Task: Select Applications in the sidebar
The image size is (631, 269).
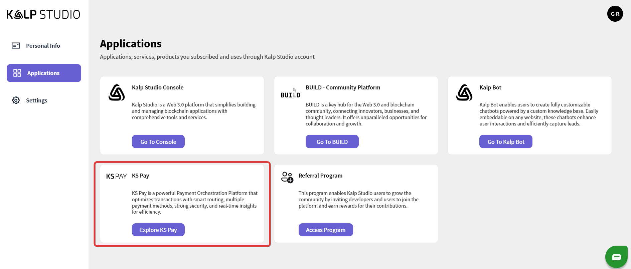Action: click(44, 73)
